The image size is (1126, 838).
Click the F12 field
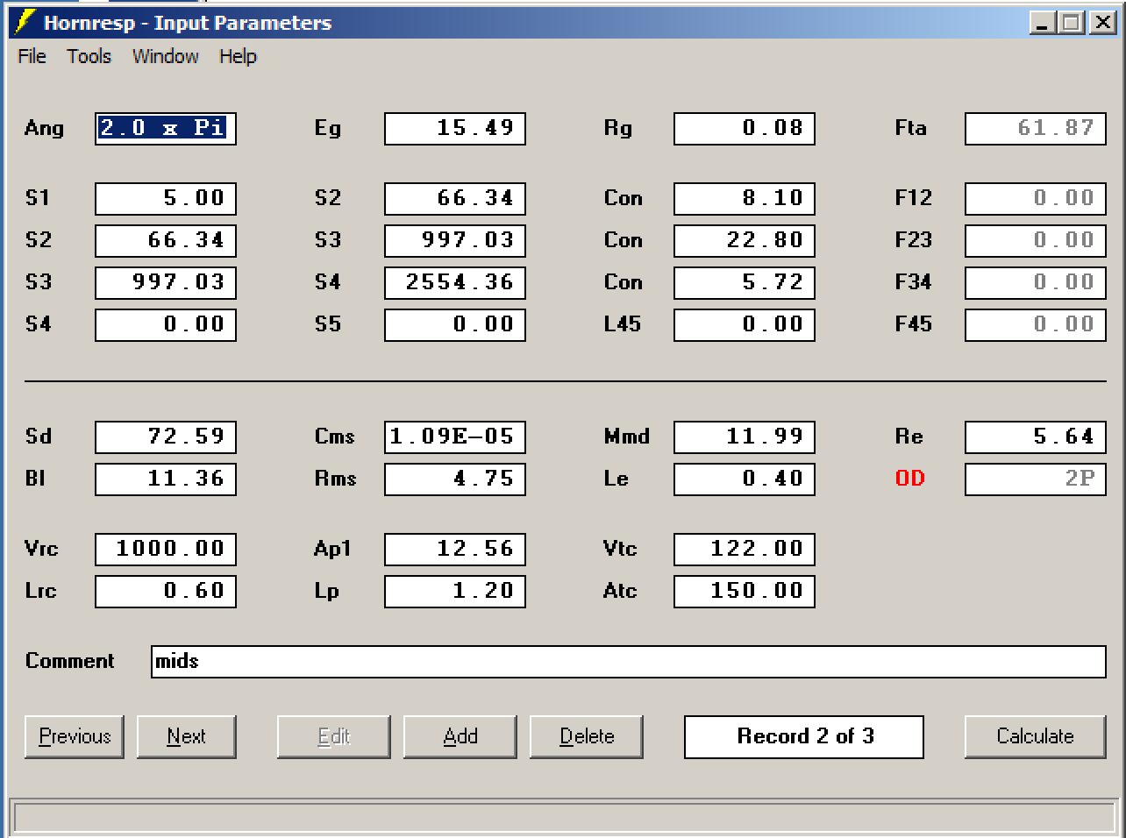[x=1036, y=198]
